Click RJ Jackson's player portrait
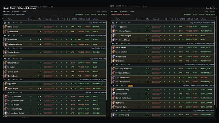Screen dimensions: 219x123 click(6, 84)
